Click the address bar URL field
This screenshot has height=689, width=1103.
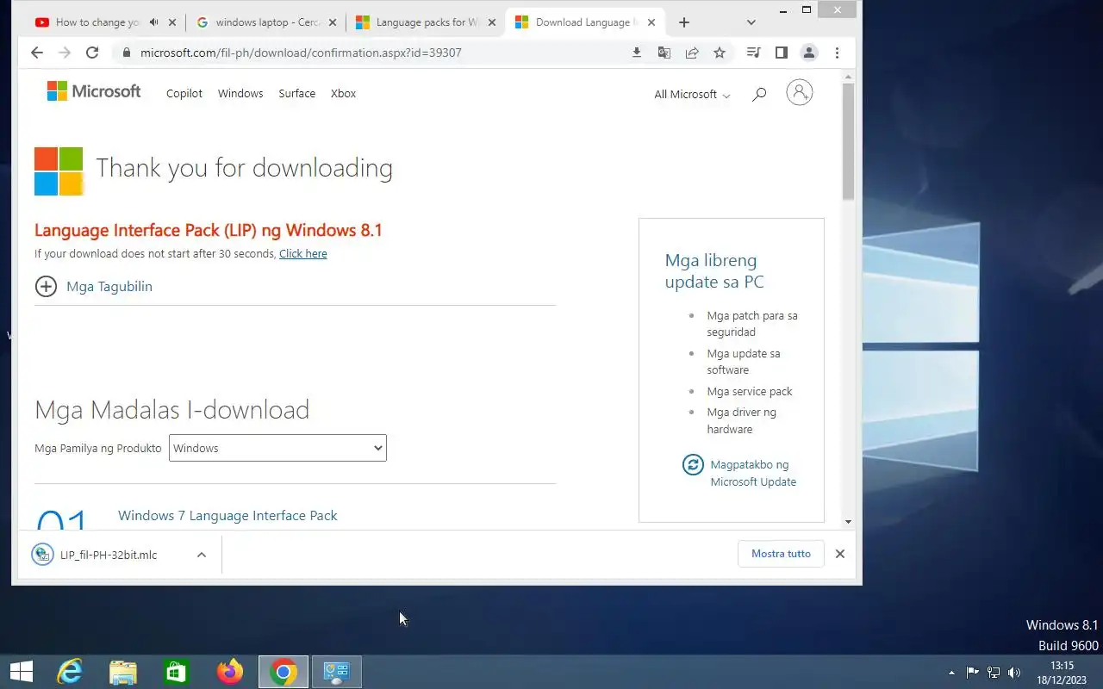371,53
